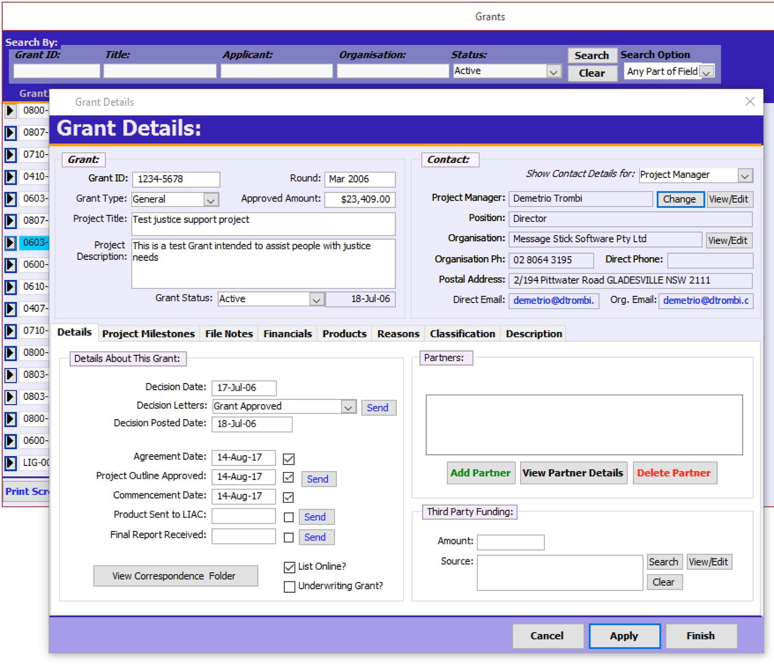Open the Org. Email address link
Viewport: 774px width, 664px height.
tap(706, 301)
